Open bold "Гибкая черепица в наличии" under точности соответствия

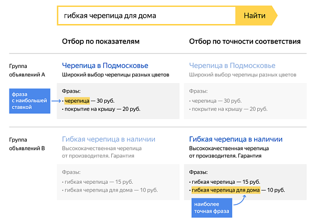coord(236,139)
